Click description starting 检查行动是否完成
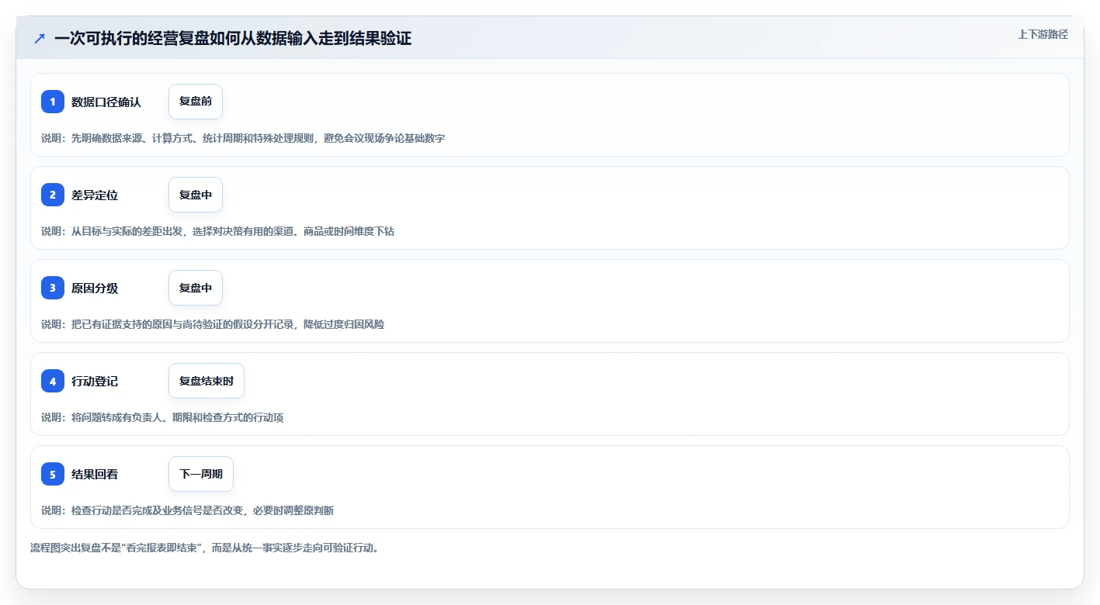 [188, 510]
